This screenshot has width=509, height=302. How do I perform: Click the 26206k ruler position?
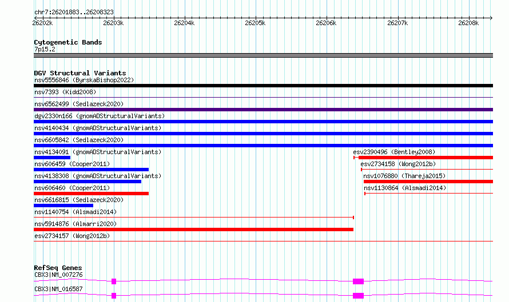click(326, 23)
